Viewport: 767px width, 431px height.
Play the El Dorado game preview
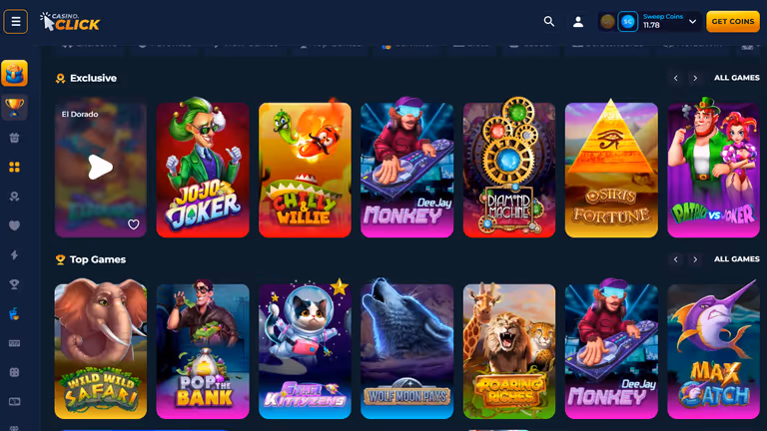pyautogui.click(x=100, y=168)
